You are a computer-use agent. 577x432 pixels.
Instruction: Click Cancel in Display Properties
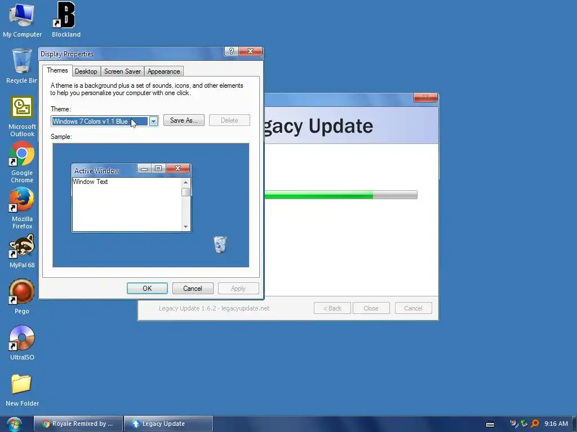pyautogui.click(x=193, y=289)
